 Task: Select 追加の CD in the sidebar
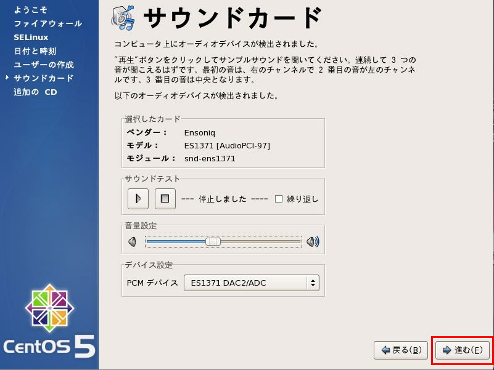point(35,92)
